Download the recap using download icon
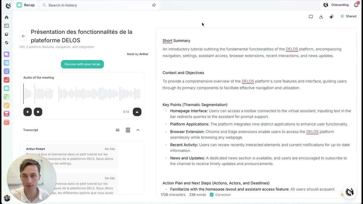This screenshot has height=204, width=363. click(x=321, y=17)
